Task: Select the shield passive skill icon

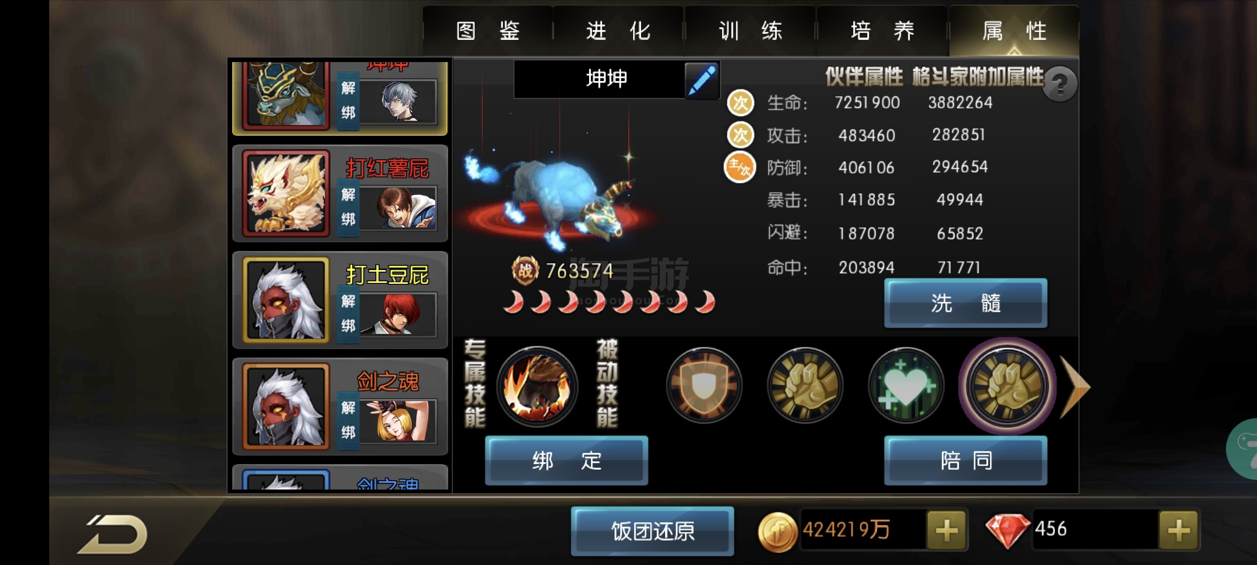Action: pos(704,385)
